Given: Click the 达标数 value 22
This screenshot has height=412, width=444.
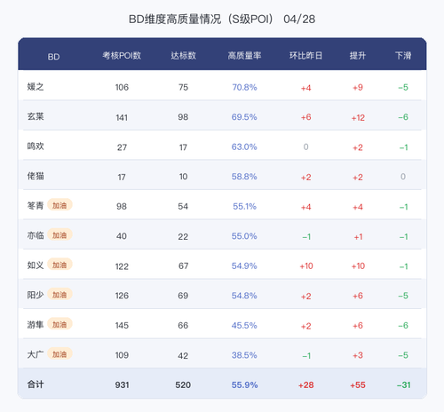Looking at the screenshot, I should tap(183, 236).
